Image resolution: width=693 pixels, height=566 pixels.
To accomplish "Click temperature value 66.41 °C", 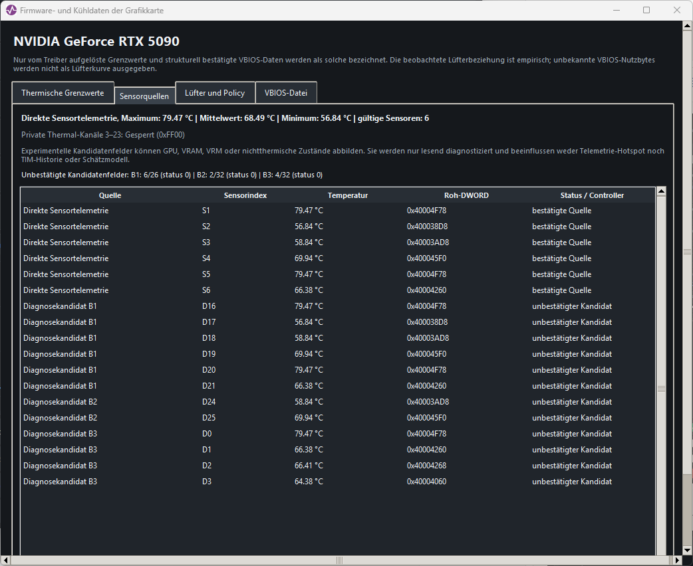I will [x=309, y=465].
